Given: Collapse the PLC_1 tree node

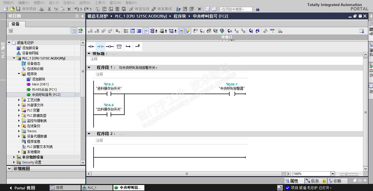Looking at the screenshot, I should tap(14, 58).
